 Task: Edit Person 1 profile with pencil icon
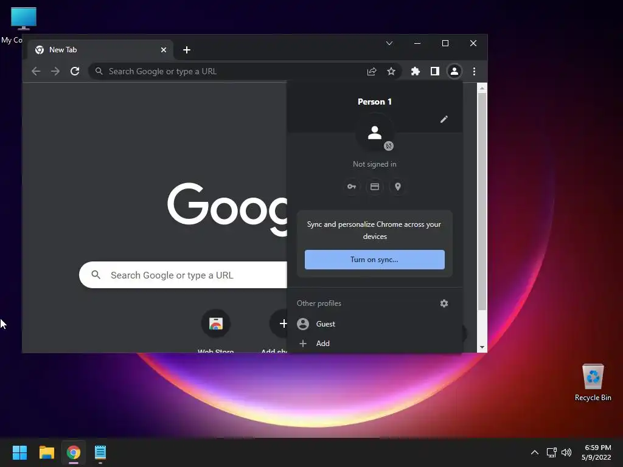444,119
